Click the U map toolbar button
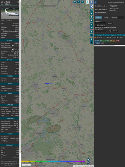This screenshot has height=167, width=125. (x=75, y=2)
